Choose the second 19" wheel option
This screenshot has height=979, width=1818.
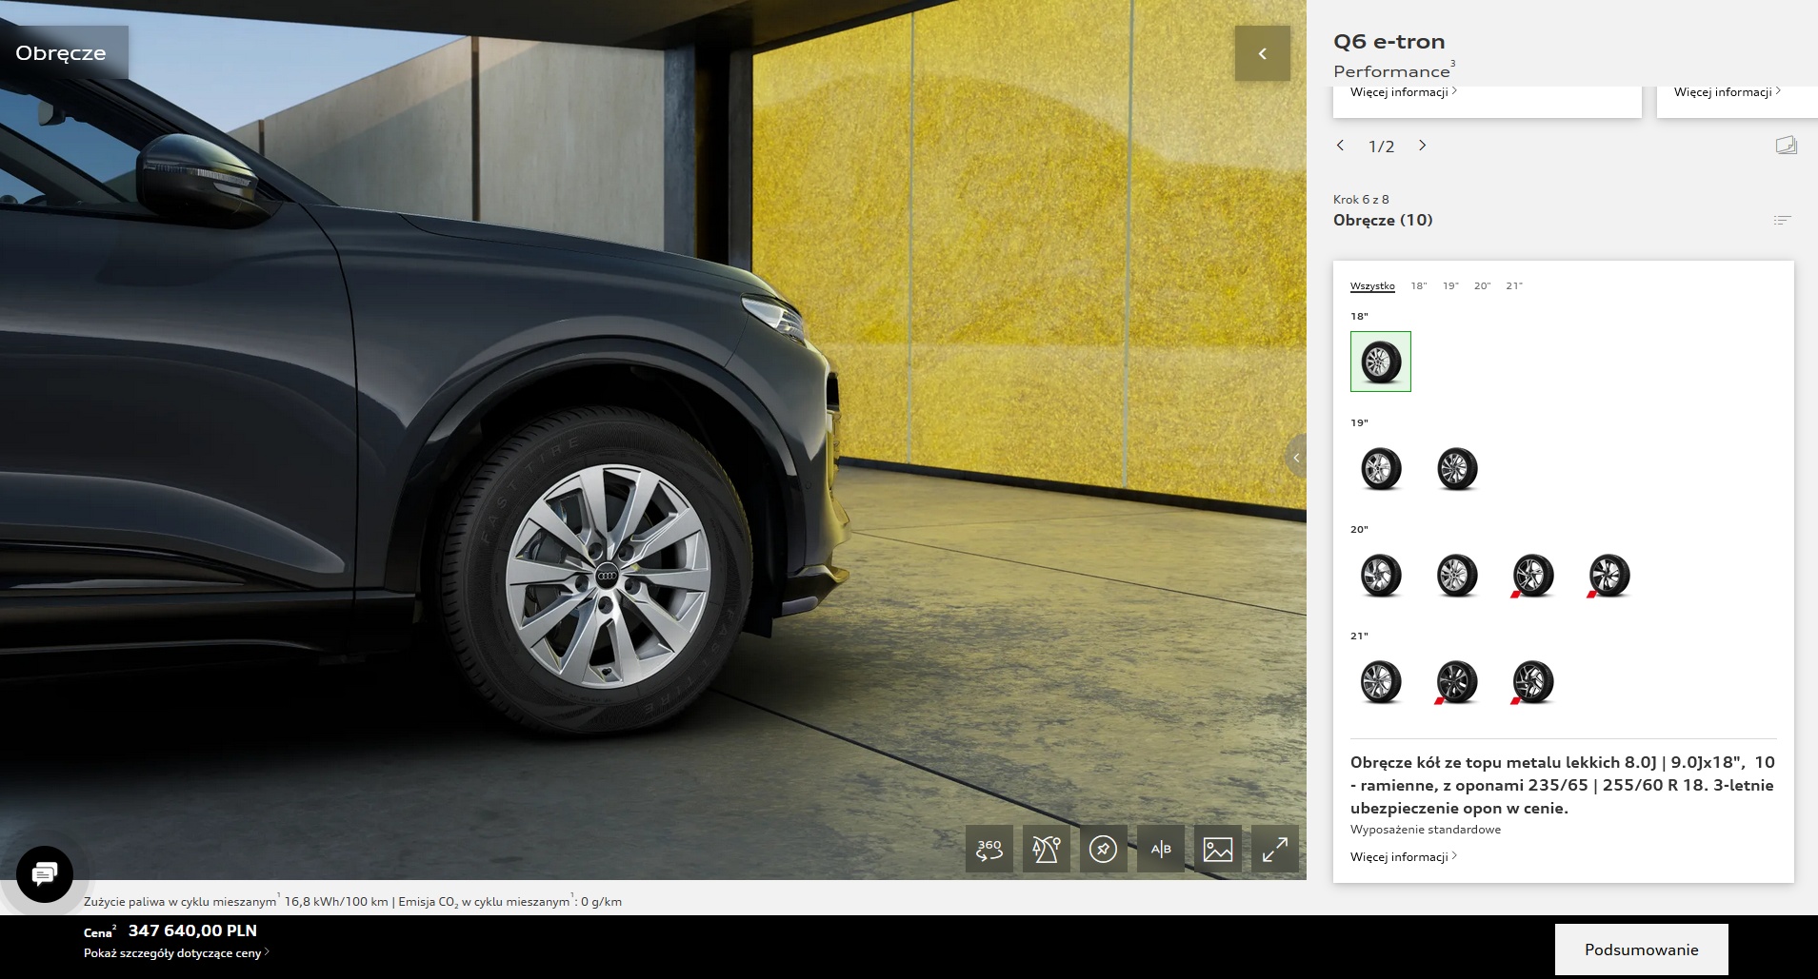point(1457,468)
